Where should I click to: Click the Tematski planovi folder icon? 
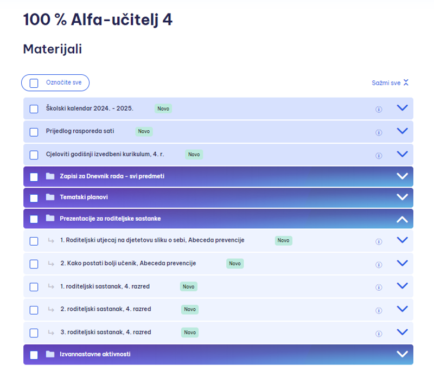coord(50,197)
